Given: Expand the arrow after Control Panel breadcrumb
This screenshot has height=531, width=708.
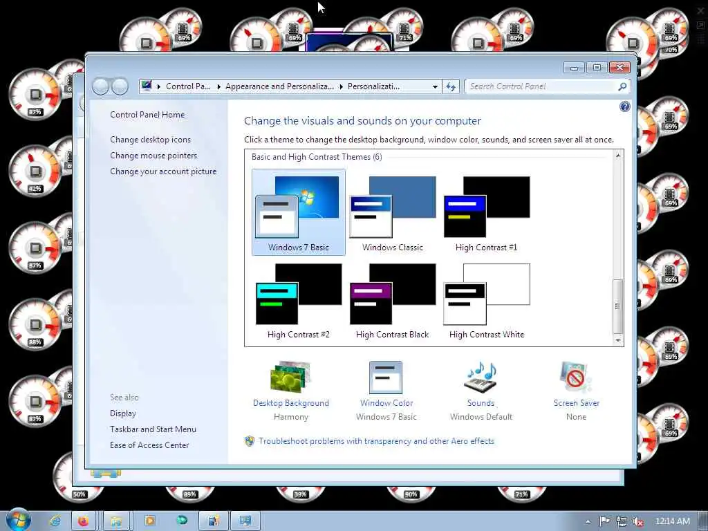Looking at the screenshot, I should (219, 86).
